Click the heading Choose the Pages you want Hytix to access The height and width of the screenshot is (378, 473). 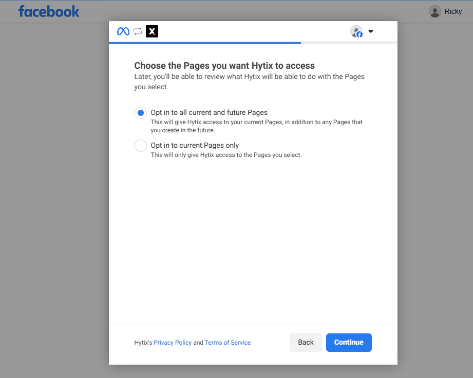pyautogui.click(x=224, y=66)
